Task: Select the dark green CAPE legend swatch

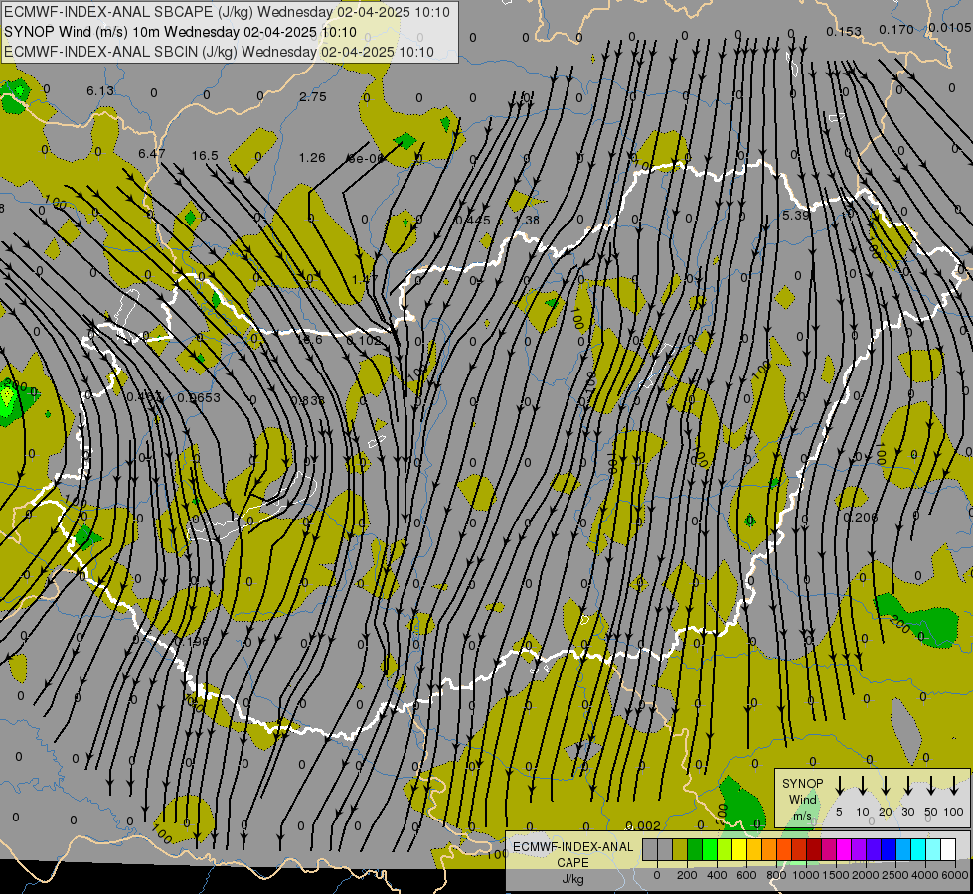Action: point(695,849)
